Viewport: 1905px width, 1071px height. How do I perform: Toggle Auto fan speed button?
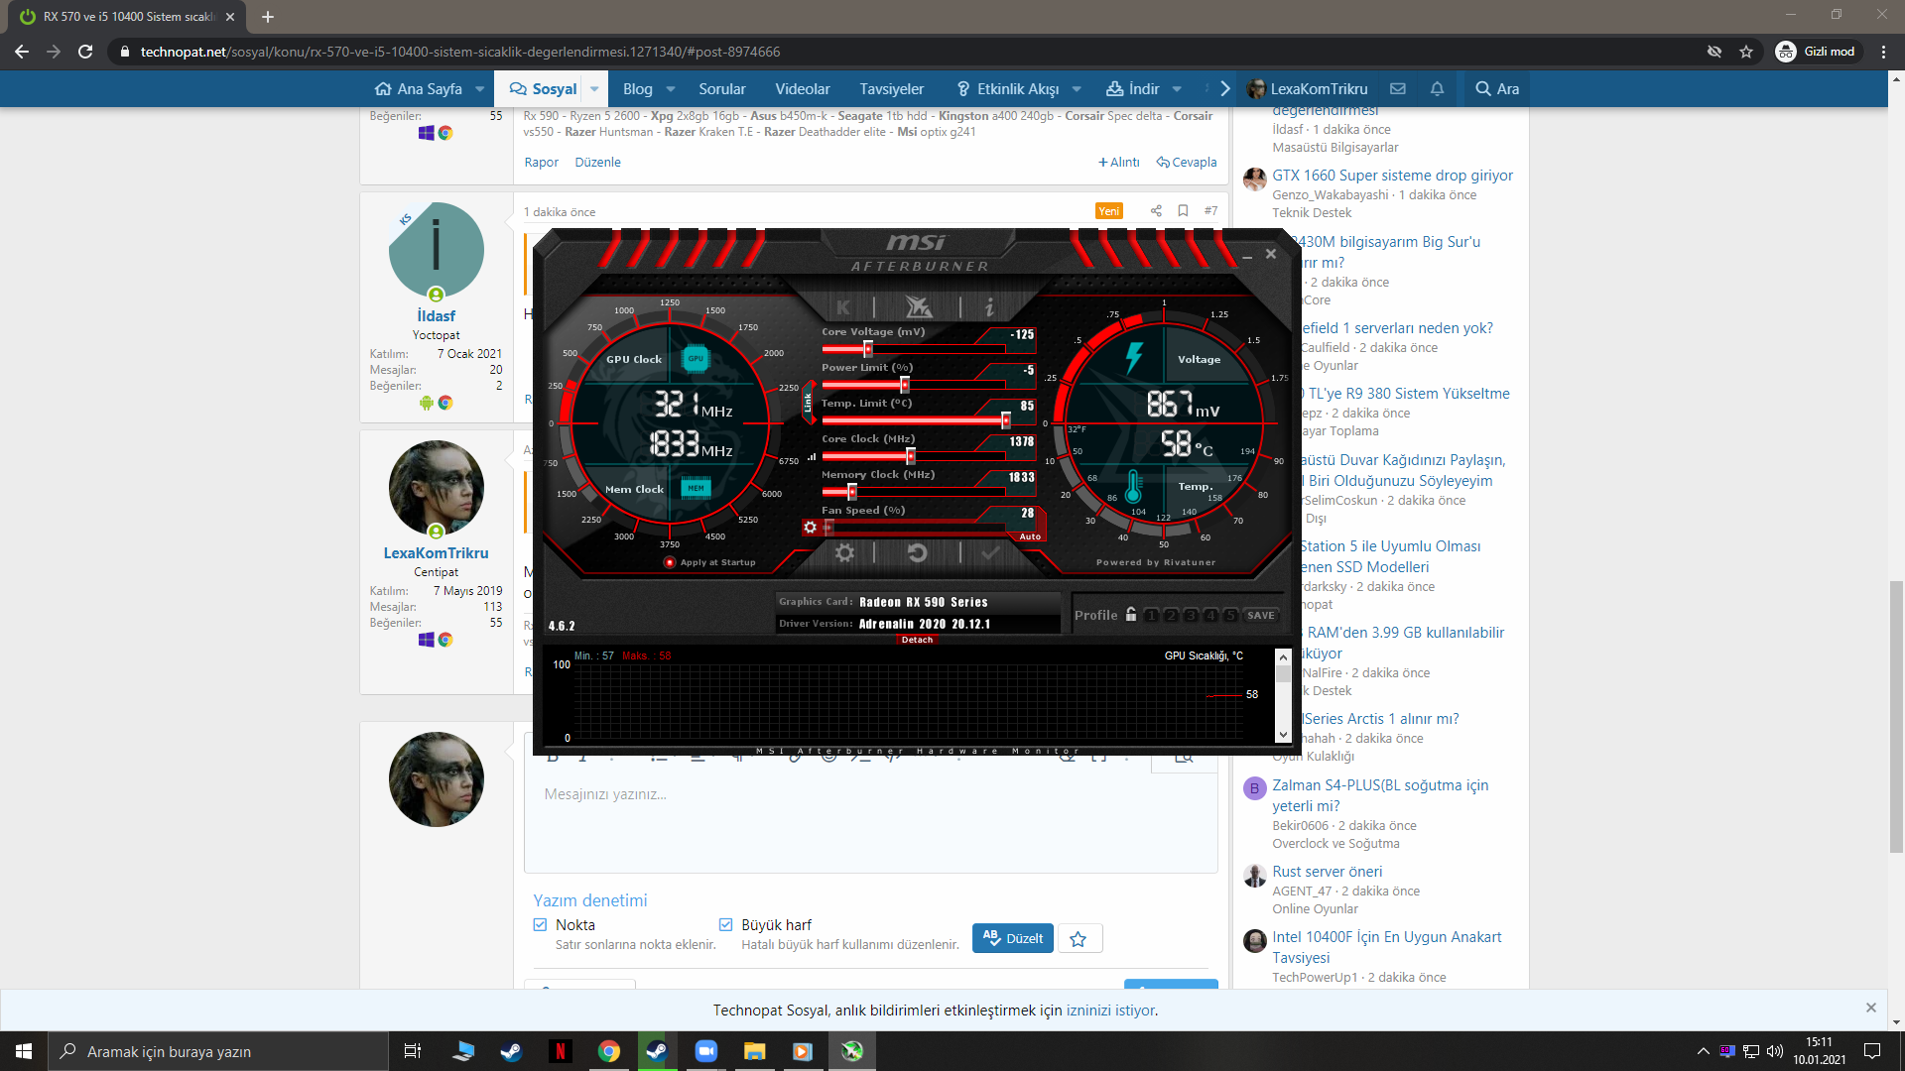1030,536
